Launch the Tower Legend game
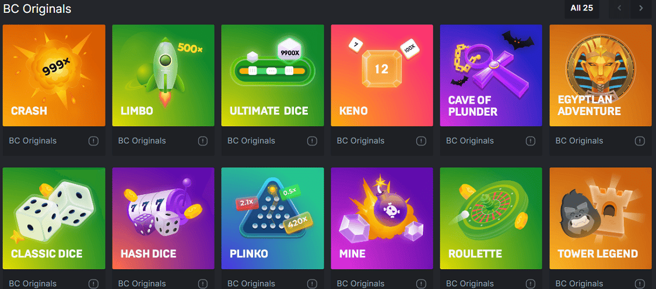Image resolution: width=656 pixels, height=289 pixels. [601, 219]
